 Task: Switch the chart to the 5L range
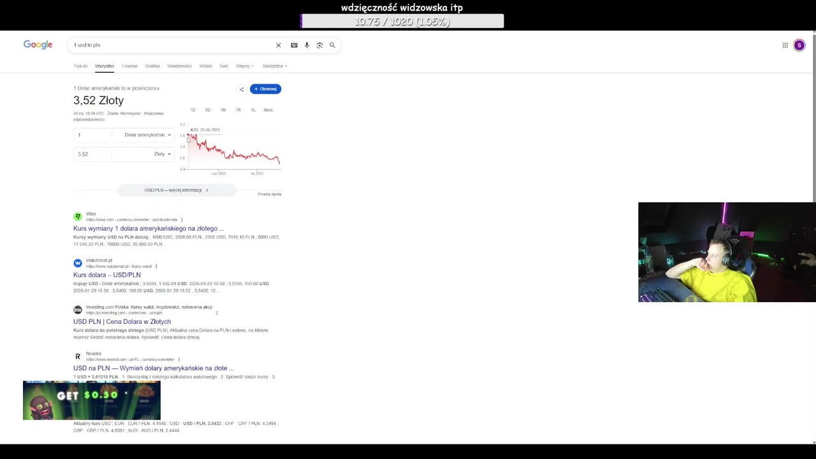coord(253,110)
